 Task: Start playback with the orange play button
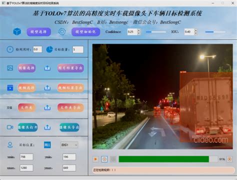(95, 159)
